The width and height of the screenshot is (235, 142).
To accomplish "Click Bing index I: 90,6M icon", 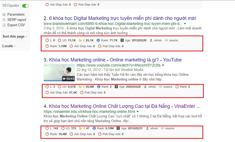I will [x=80, y=87].
